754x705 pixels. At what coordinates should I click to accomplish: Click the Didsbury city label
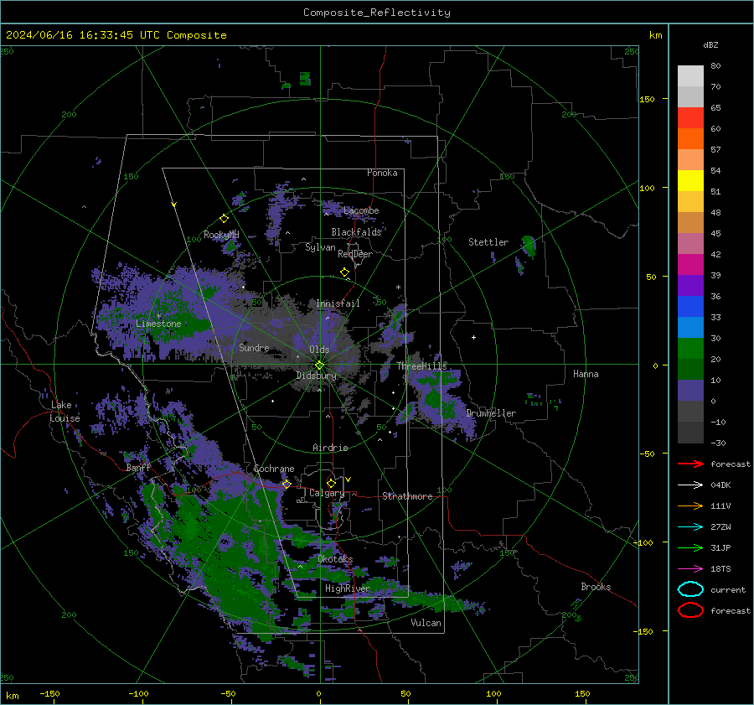click(x=316, y=376)
